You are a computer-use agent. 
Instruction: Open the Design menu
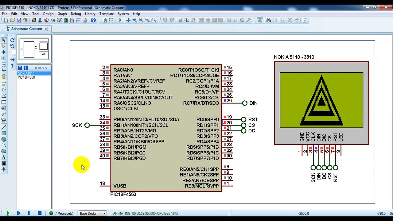coord(48,14)
